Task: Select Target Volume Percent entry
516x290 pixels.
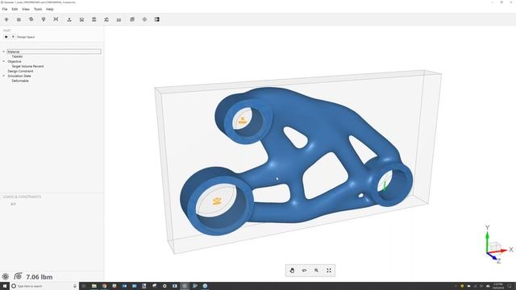Action: point(27,66)
